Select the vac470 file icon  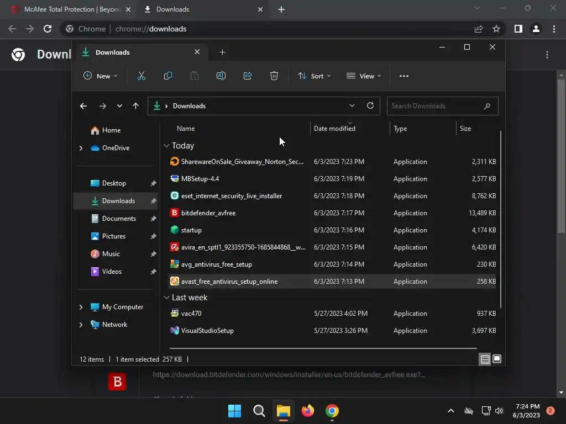(x=174, y=314)
